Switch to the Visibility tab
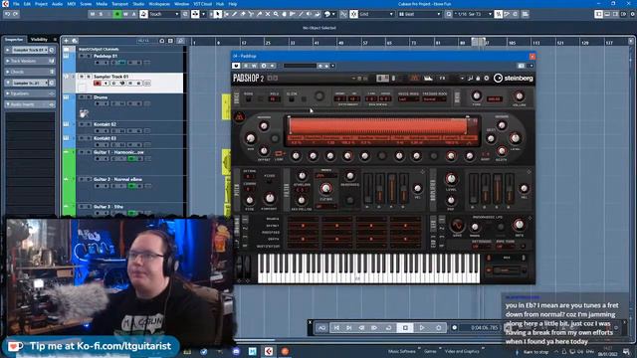Screen dimensions: 637x358 point(39,40)
